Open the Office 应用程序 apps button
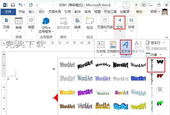This screenshot has width=170, height=115. pos(46,25)
